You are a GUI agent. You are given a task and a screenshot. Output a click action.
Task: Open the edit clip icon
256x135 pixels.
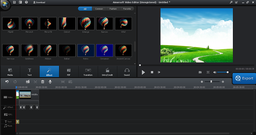point(28,82)
